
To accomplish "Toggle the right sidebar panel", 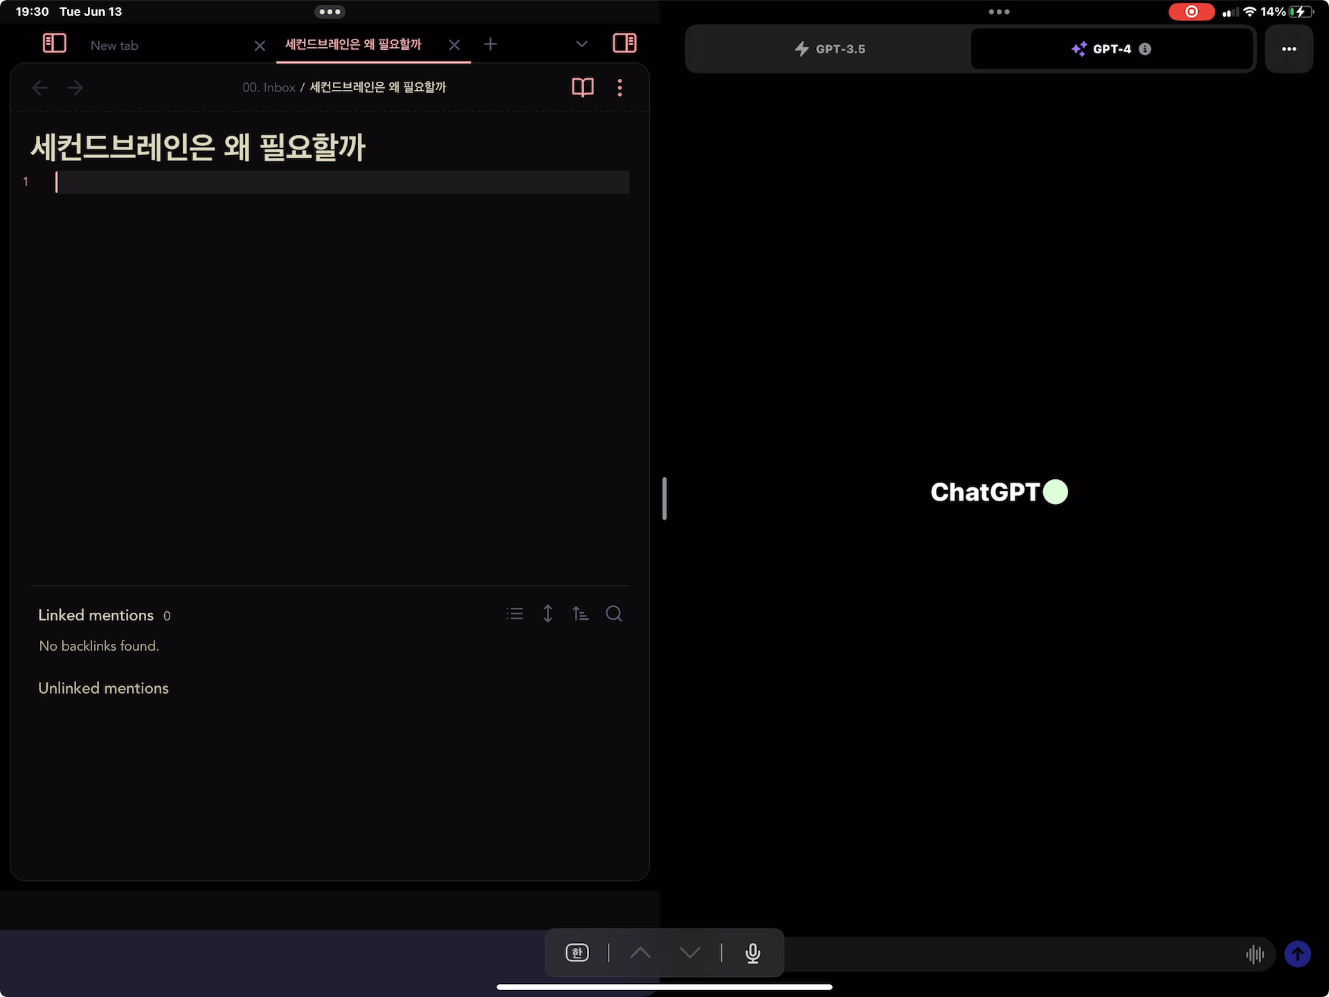I will [624, 43].
